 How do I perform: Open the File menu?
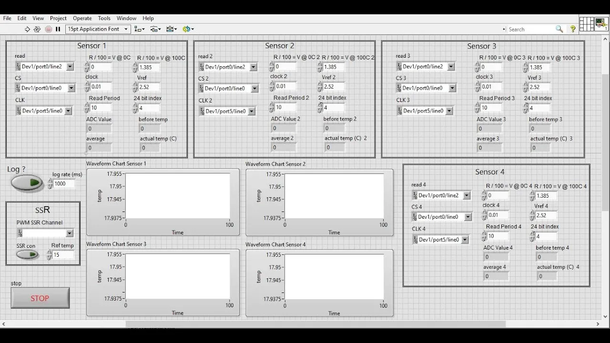click(x=7, y=18)
